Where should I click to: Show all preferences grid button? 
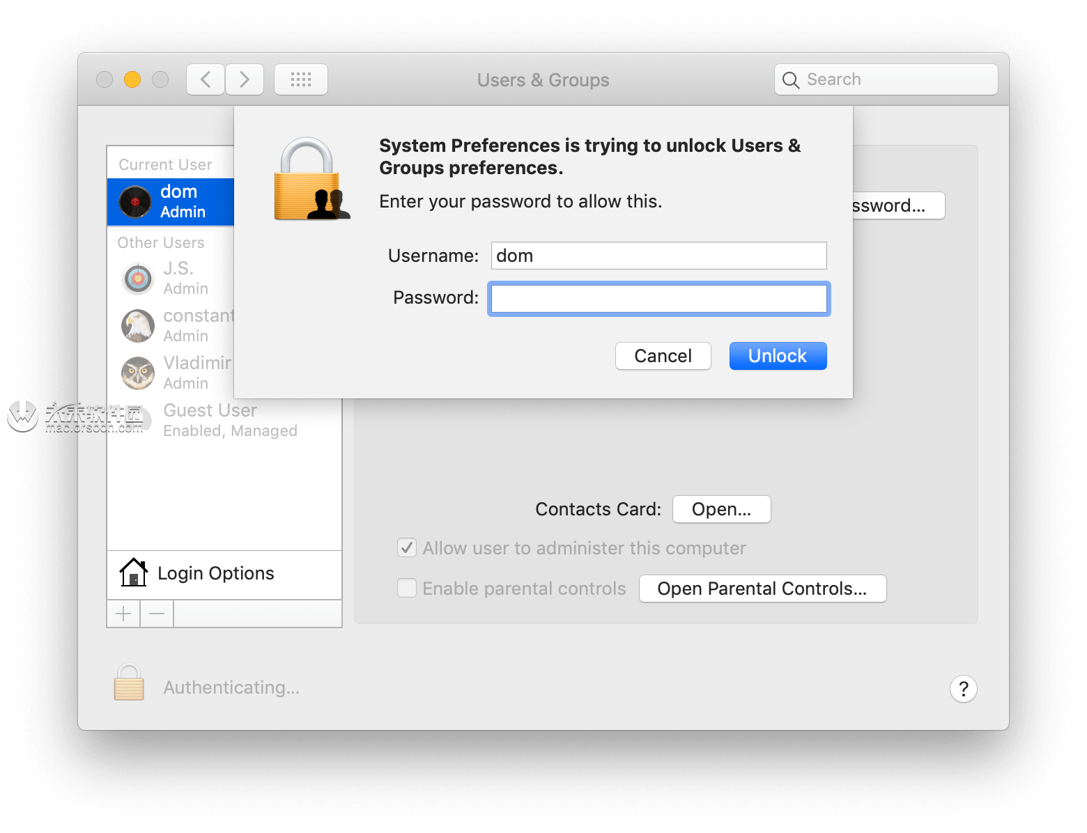[301, 79]
